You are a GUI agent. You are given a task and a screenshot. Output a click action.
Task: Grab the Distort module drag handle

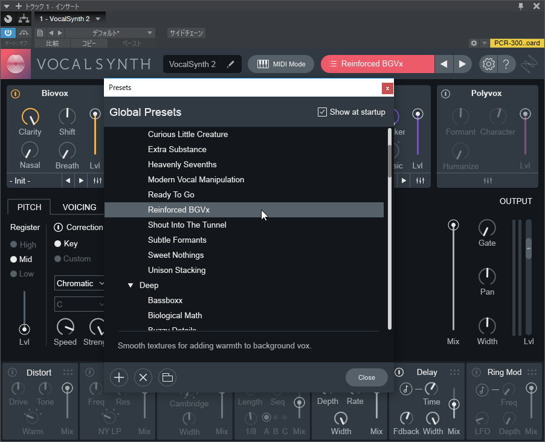(68, 372)
